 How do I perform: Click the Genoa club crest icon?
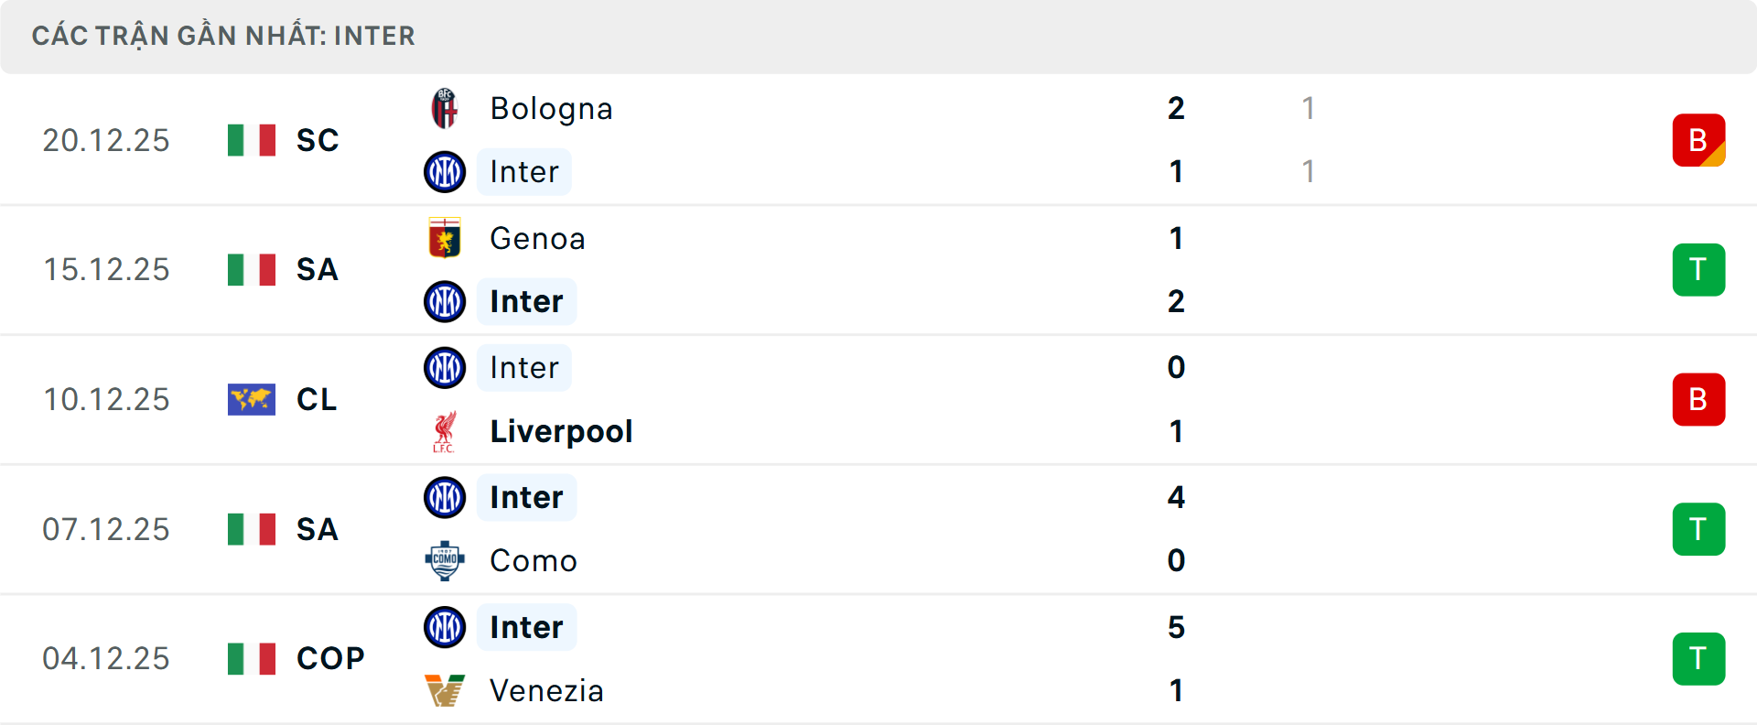[445, 239]
